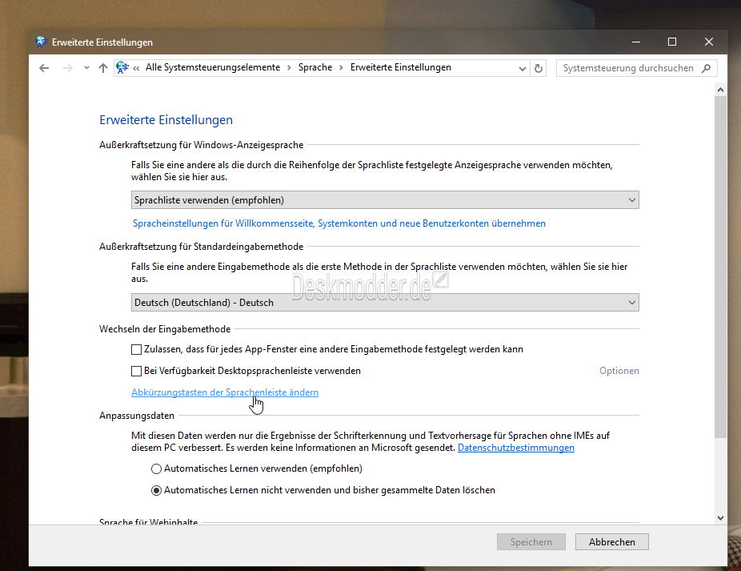Go back with the back arrow
Viewport: 741px width, 571px height.
[x=44, y=68]
